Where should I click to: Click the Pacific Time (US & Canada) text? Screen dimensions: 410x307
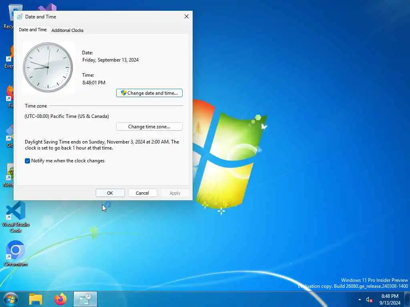tap(67, 116)
